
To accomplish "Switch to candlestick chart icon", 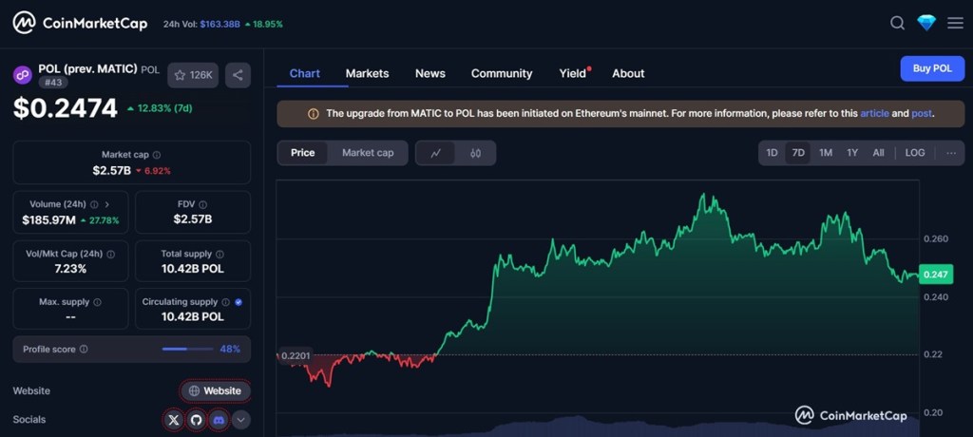I will [475, 153].
